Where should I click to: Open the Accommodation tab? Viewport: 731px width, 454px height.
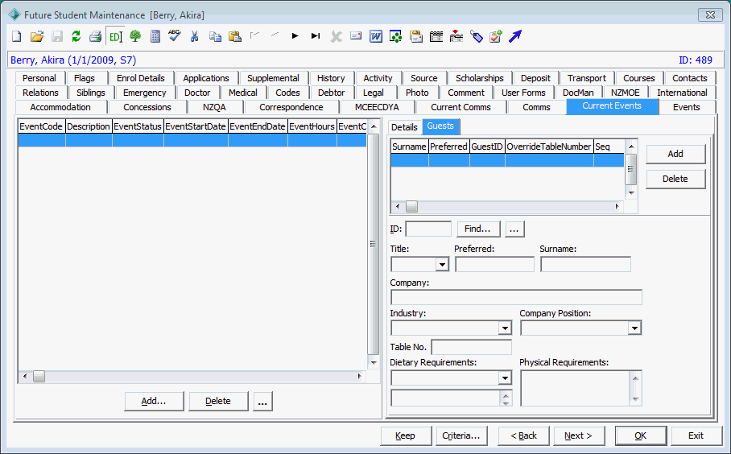coord(60,107)
